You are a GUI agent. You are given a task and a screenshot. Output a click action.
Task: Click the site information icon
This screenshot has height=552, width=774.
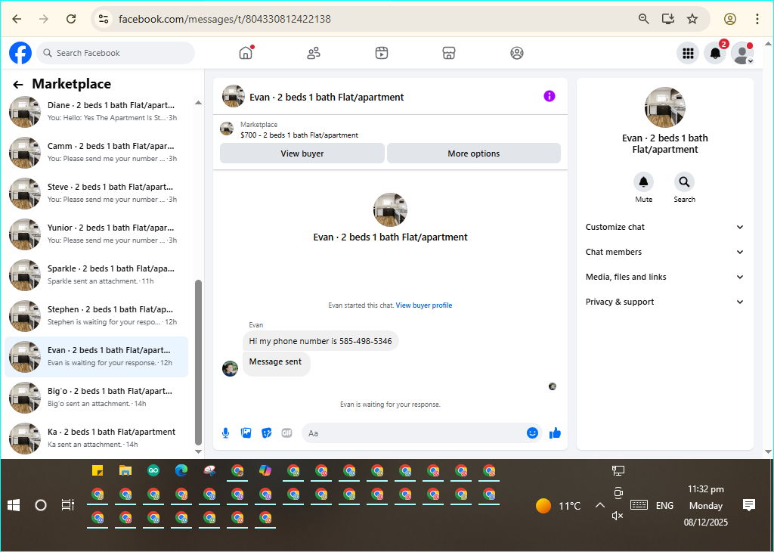pyautogui.click(x=103, y=19)
